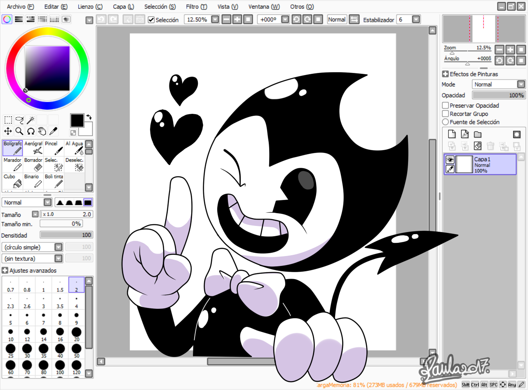Screen dimensions: 528x390
Task: Click the Any button in status bar
Action: click(512, 385)
